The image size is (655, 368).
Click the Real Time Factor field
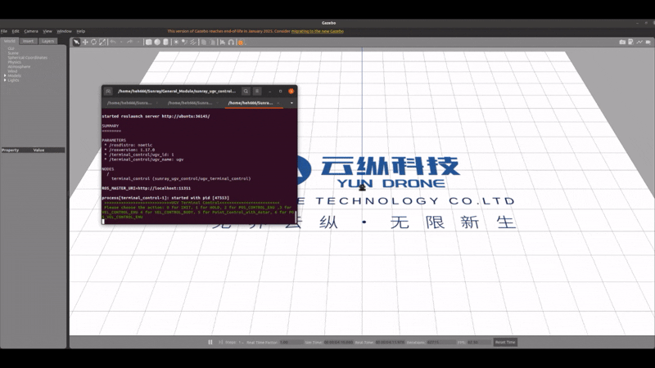(291, 342)
